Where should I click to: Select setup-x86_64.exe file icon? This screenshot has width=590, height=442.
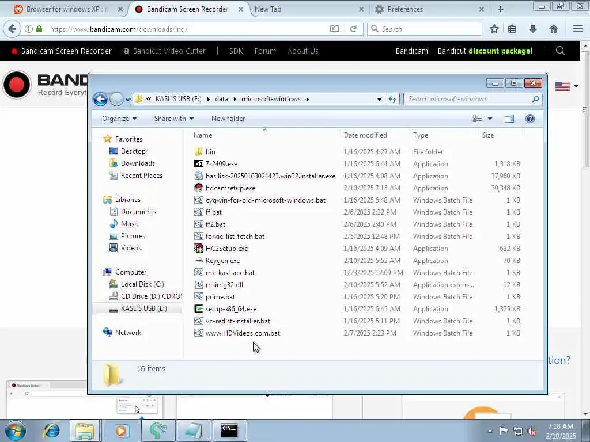click(199, 309)
